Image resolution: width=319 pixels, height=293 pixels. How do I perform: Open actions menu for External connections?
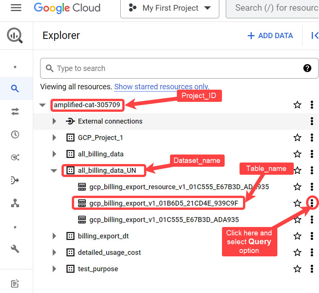[x=312, y=121]
